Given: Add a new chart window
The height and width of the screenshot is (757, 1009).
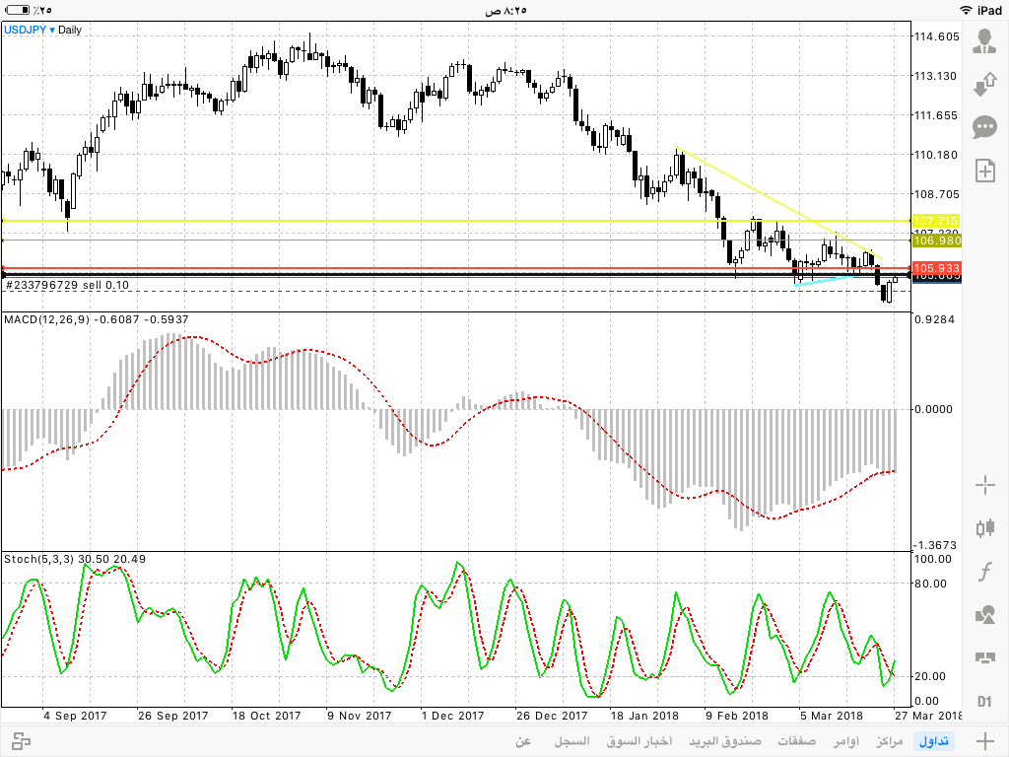Looking at the screenshot, I should point(984,171).
